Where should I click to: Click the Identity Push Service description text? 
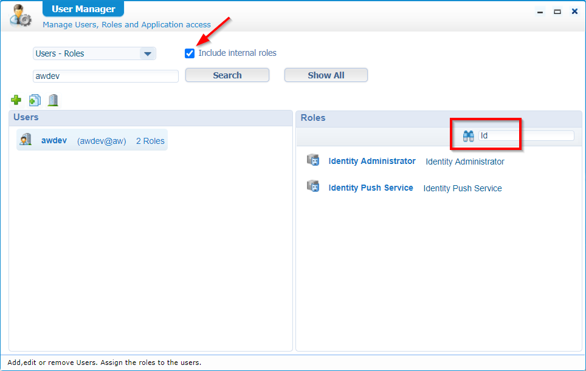pyautogui.click(x=463, y=188)
